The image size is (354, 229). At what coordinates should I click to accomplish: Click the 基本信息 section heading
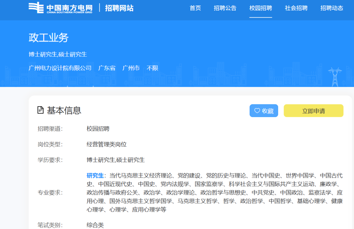[x=64, y=111]
